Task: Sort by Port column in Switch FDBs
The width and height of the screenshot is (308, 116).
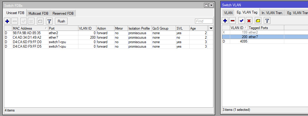Action: [x=63, y=28]
